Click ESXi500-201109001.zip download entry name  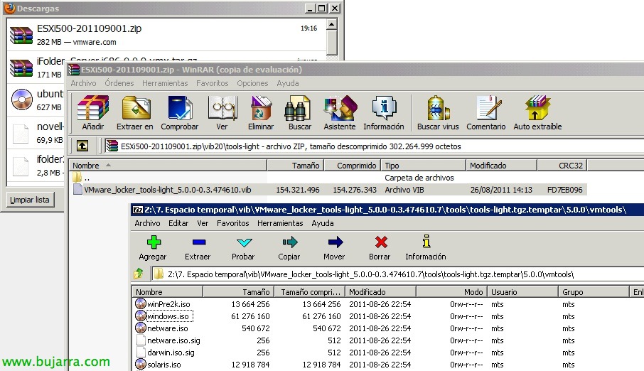89,28
